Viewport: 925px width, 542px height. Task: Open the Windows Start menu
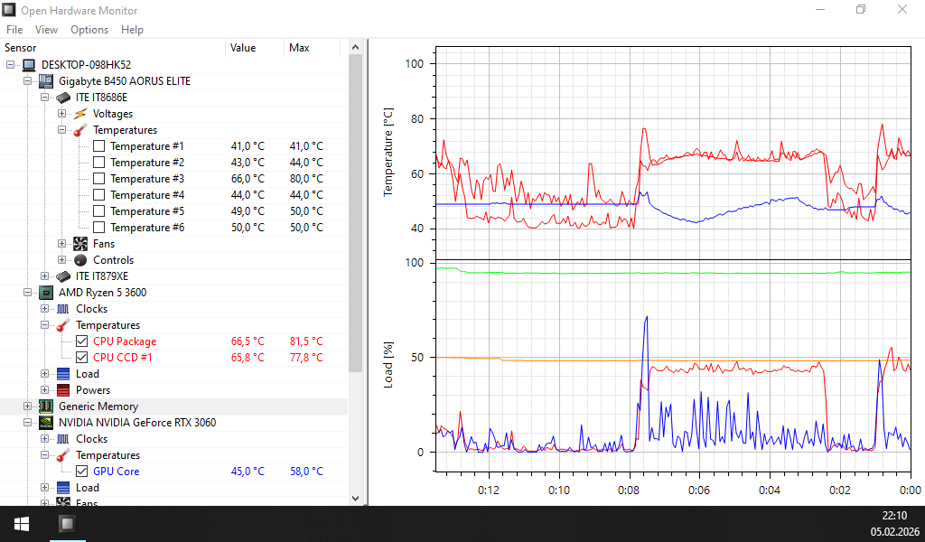pyautogui.click(x=22, y=524)
